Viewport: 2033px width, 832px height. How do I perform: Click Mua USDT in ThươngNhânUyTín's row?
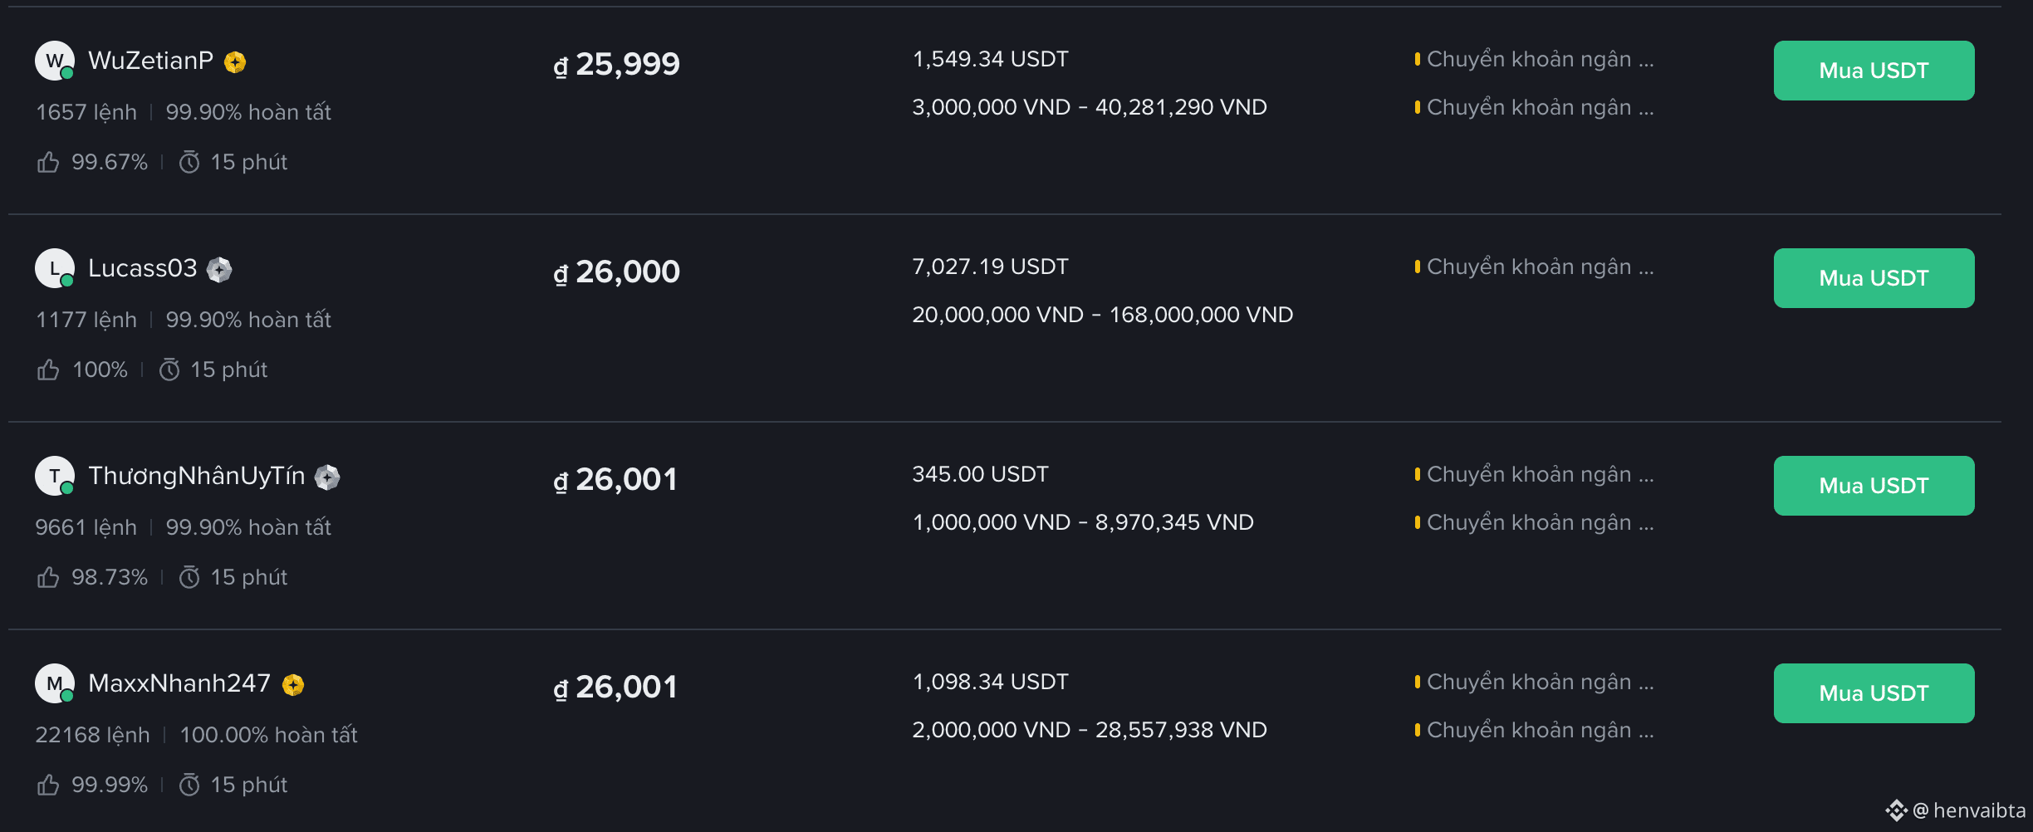(1874, 486)
